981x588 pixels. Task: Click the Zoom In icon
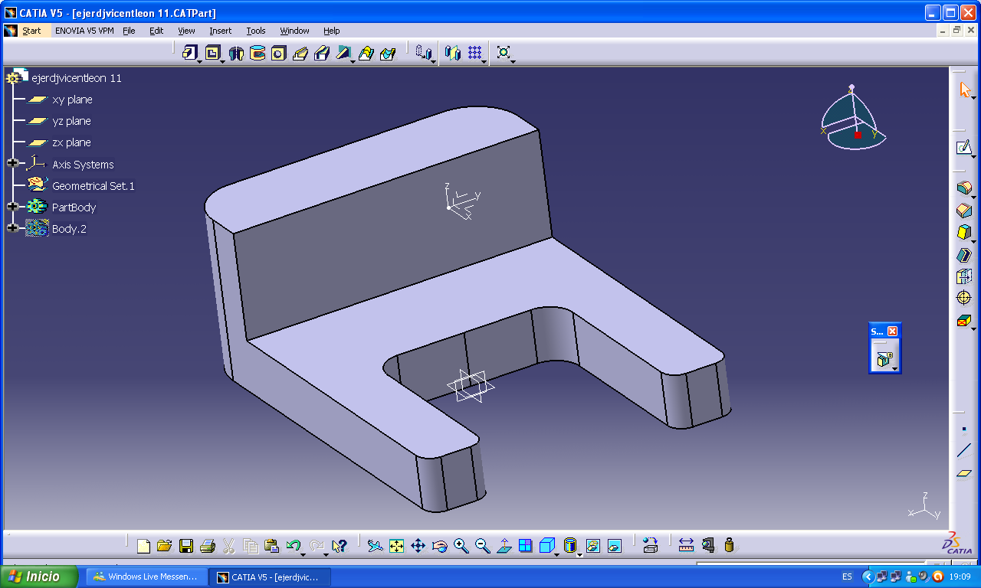click(461, 546)
